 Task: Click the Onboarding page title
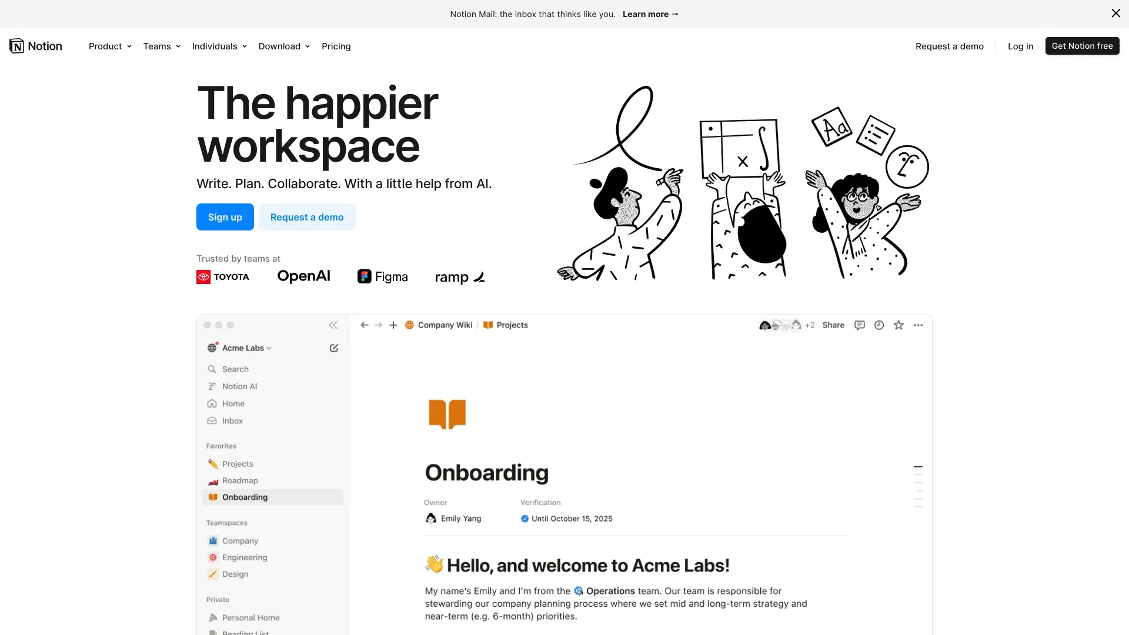[x=487, y=473]
